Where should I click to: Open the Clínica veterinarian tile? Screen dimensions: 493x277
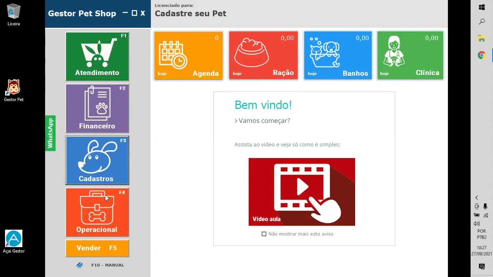pos(410,56)
